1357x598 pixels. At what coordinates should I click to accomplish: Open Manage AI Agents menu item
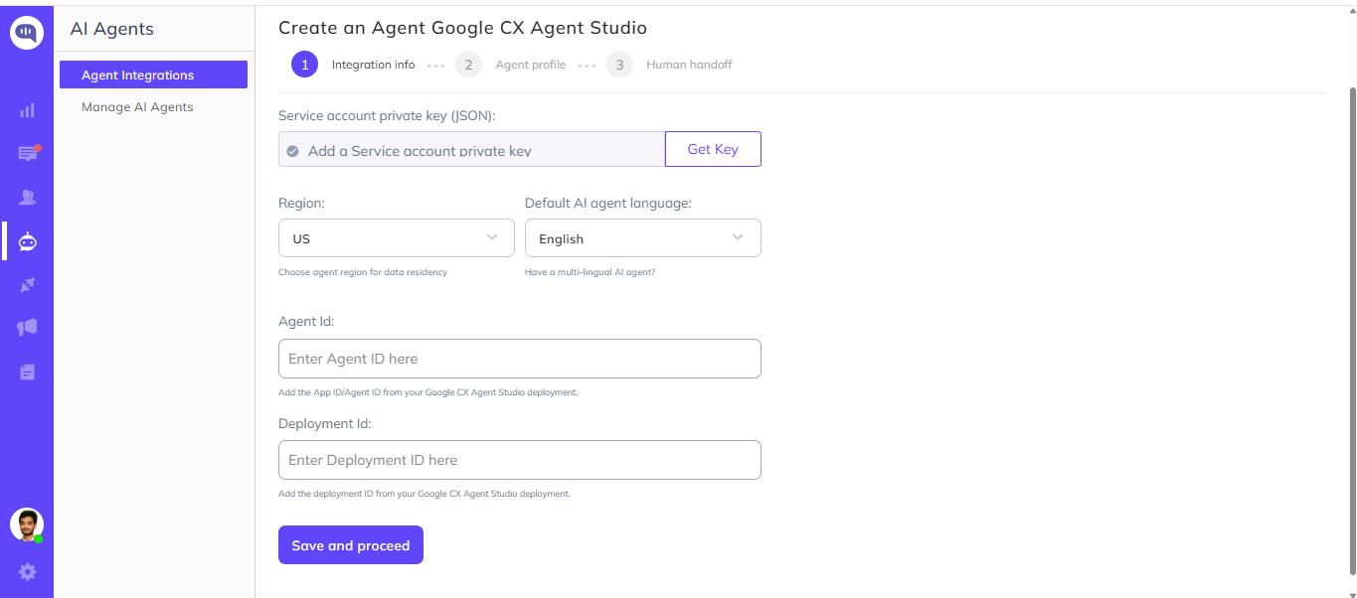[x=137, y=106]
